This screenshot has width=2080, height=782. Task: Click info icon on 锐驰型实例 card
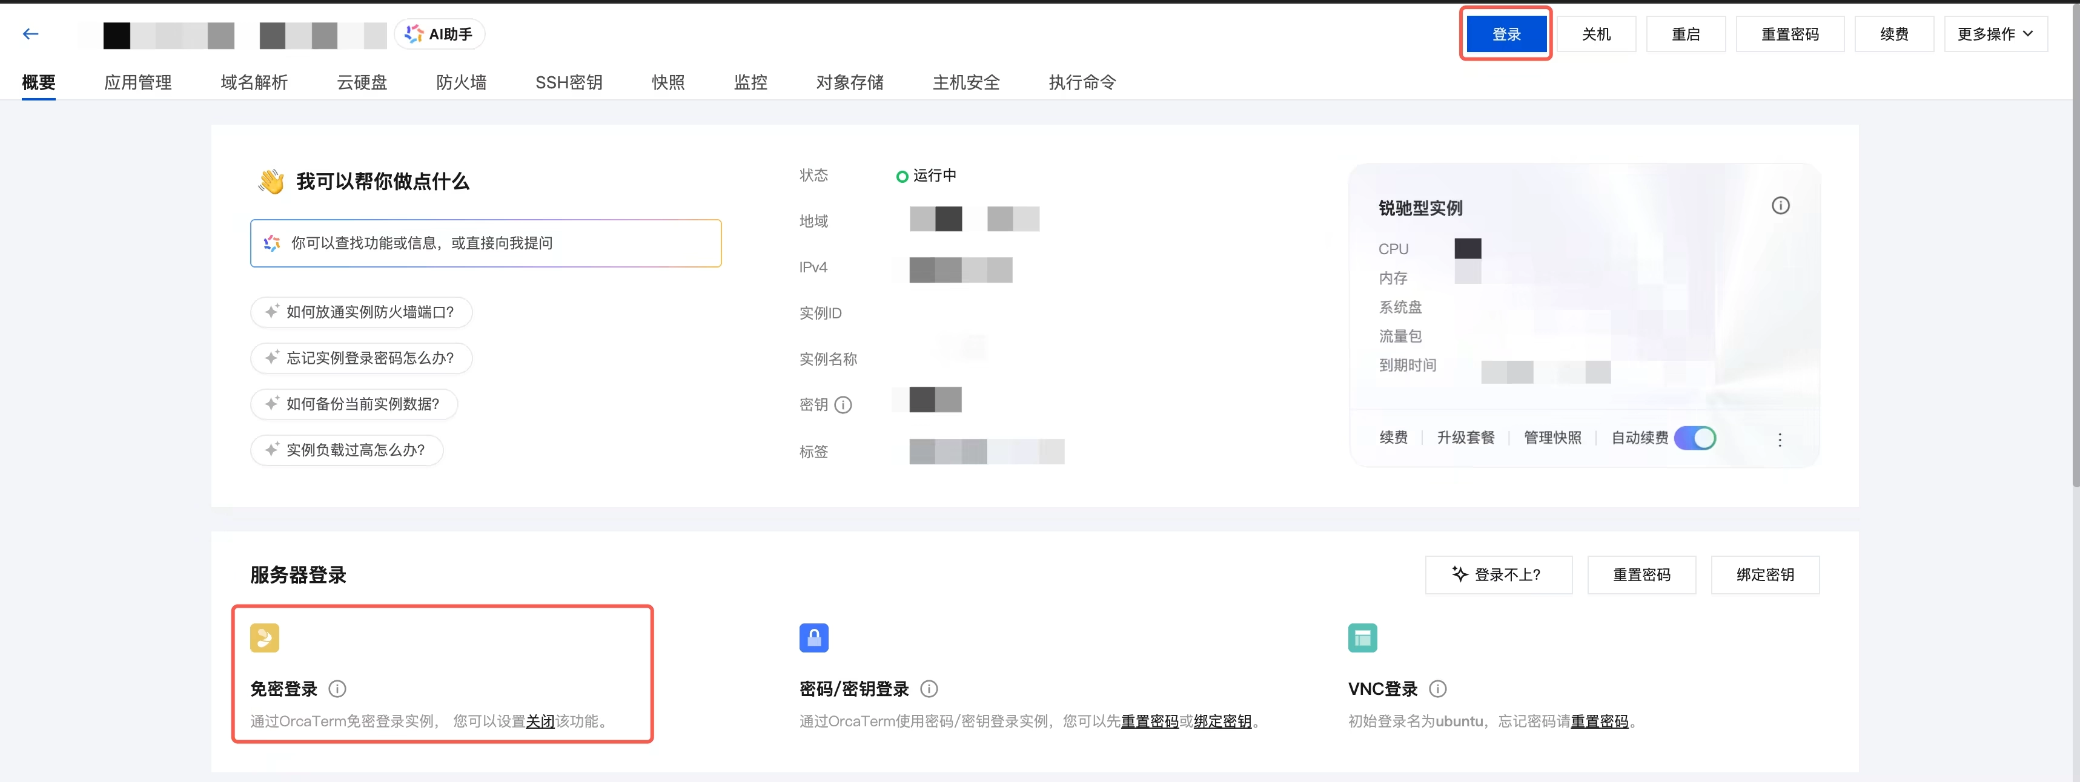point(1780,206)
